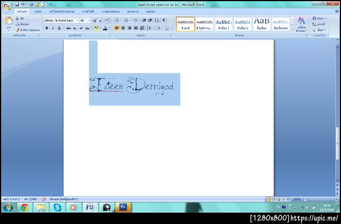341x224 pixels.
Task: Toggle Italic formatting
Action: click(x=53, y=28)
